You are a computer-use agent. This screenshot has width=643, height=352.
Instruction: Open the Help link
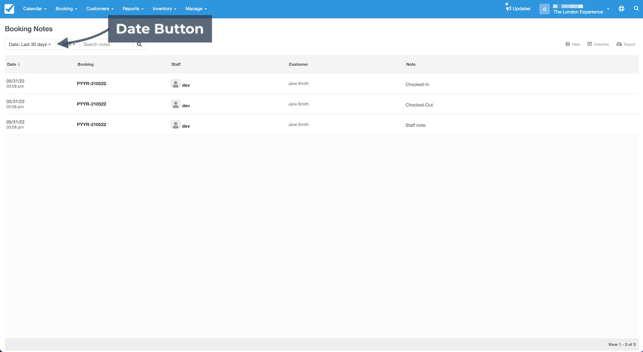click(x=573, y=45)
